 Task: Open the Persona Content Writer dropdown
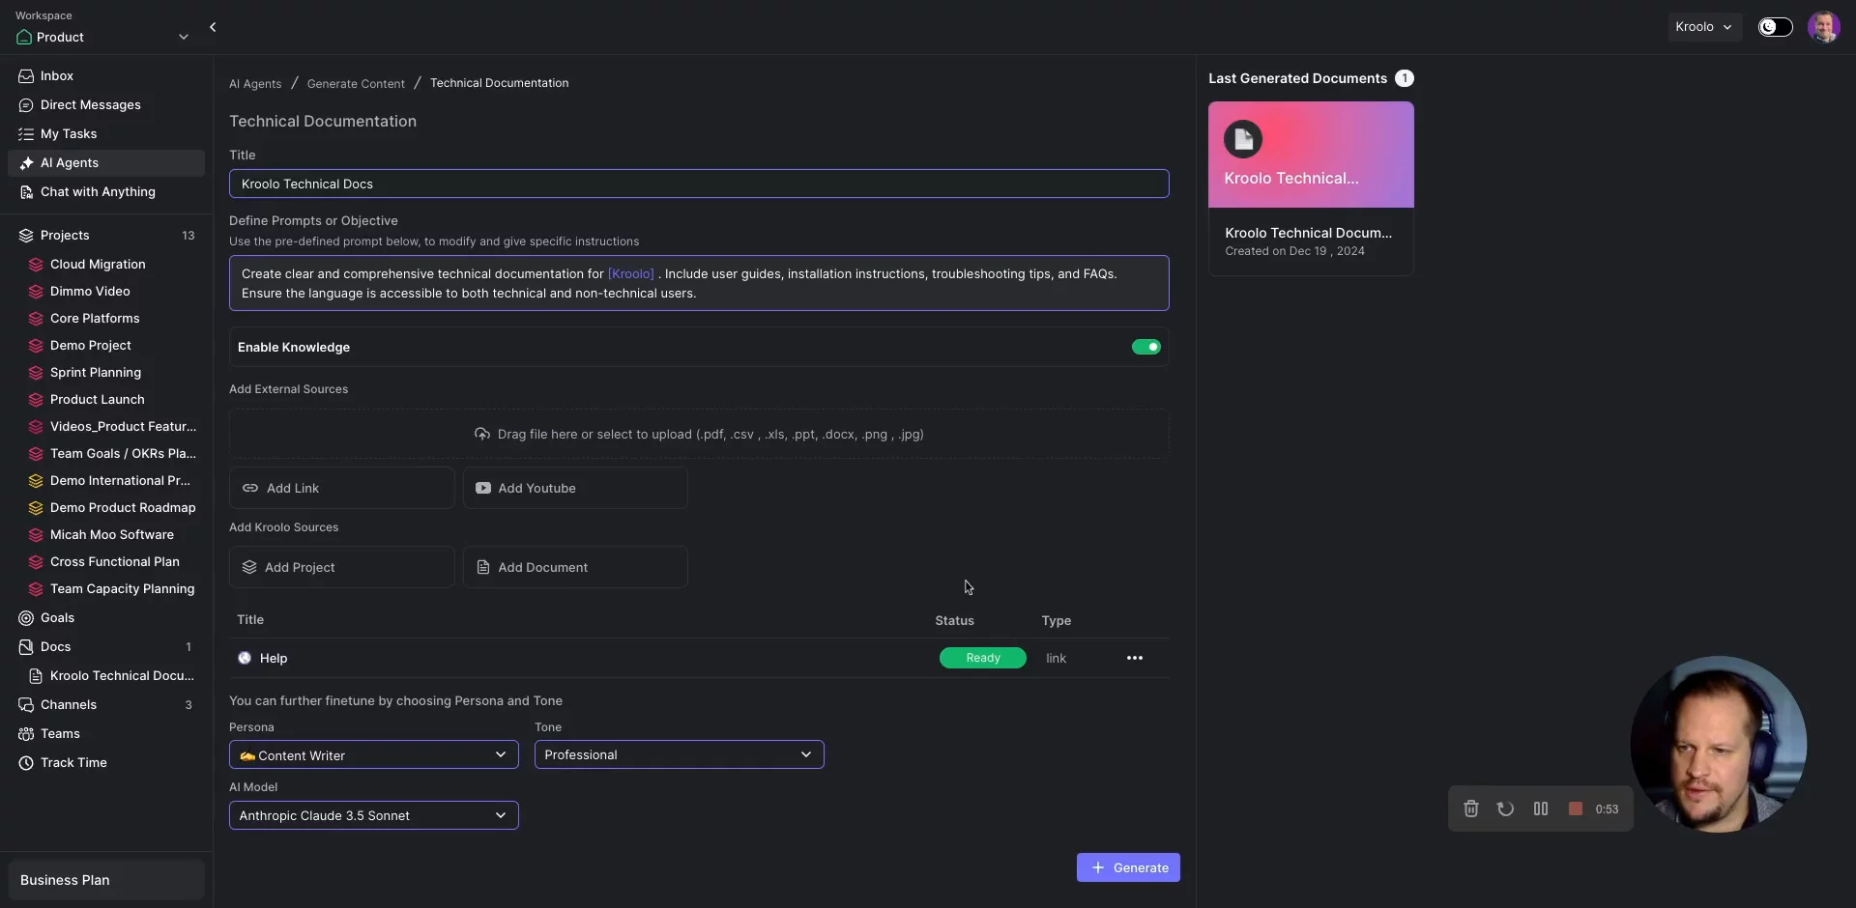click(373, 755)
